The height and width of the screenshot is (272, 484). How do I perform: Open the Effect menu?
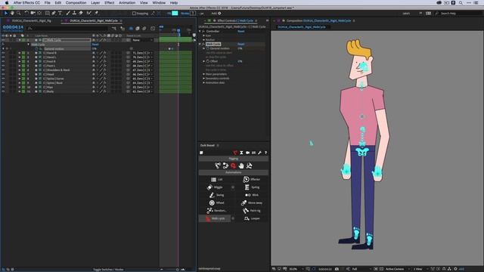(109, 3)
